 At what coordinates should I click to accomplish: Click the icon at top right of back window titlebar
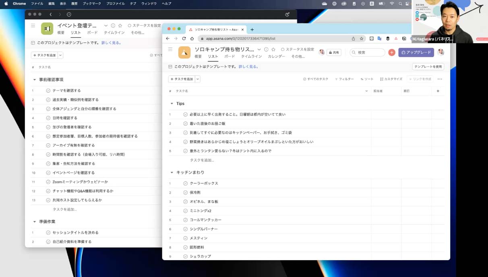tap(287, 14)
